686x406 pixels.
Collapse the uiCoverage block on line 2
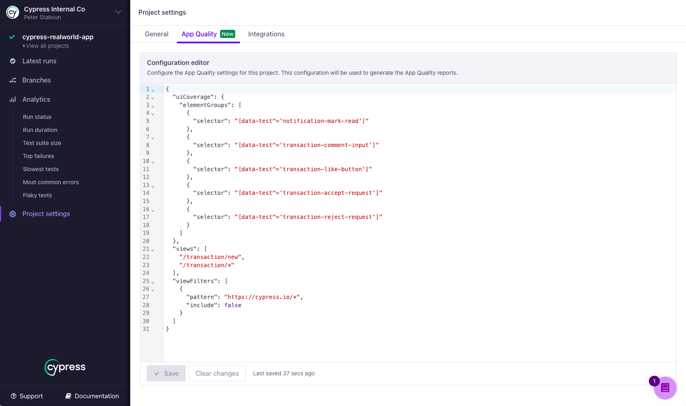[x=153, y=98]
